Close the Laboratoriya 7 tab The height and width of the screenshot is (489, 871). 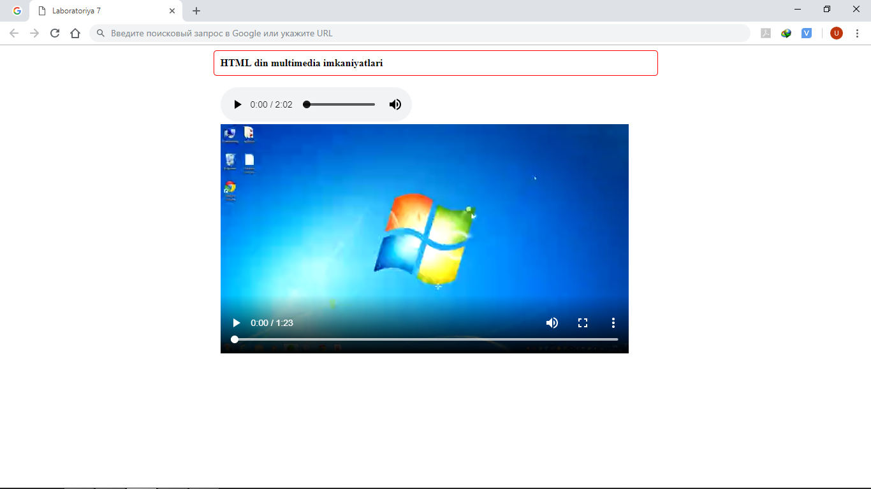tap(172, 11)
